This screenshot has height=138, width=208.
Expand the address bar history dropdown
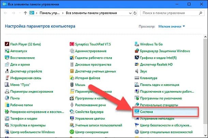point(130,13)
